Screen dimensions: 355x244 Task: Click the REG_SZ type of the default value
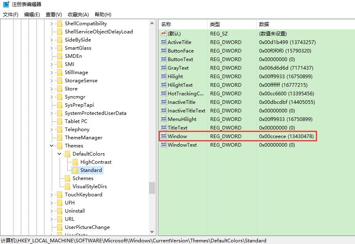click(219, 34)
